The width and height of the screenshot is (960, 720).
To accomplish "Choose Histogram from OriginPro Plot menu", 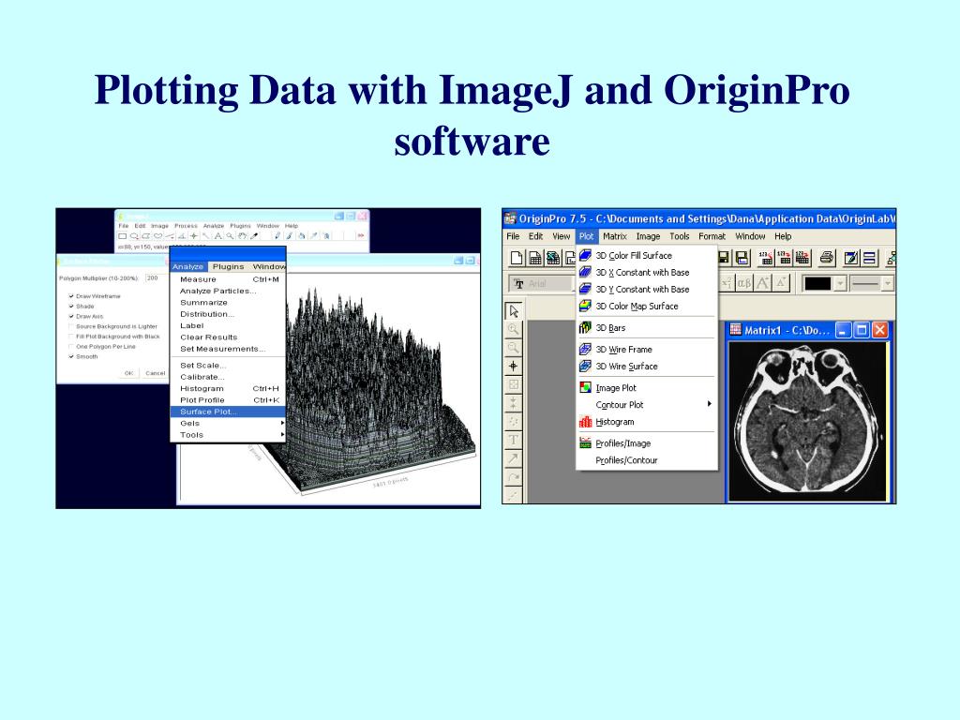I will coord(647,422).
